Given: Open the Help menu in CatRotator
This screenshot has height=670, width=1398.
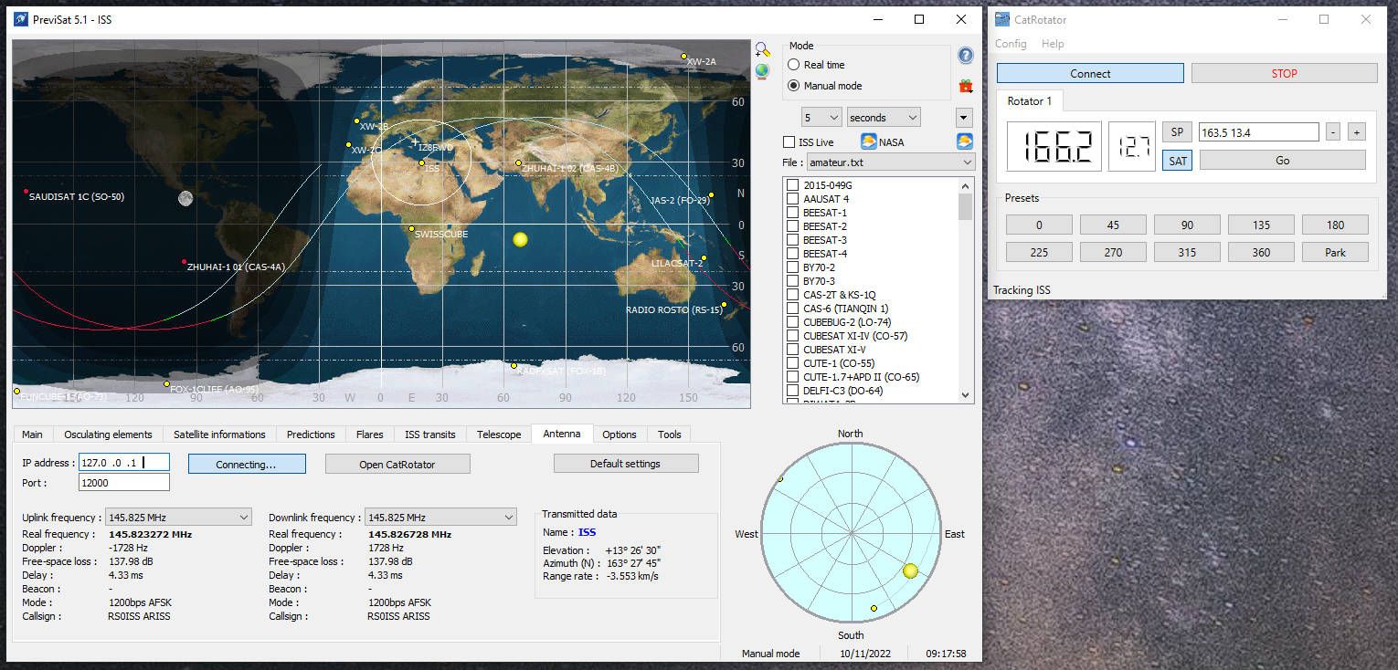Looking at the screenshot, I should [1053, 44].
